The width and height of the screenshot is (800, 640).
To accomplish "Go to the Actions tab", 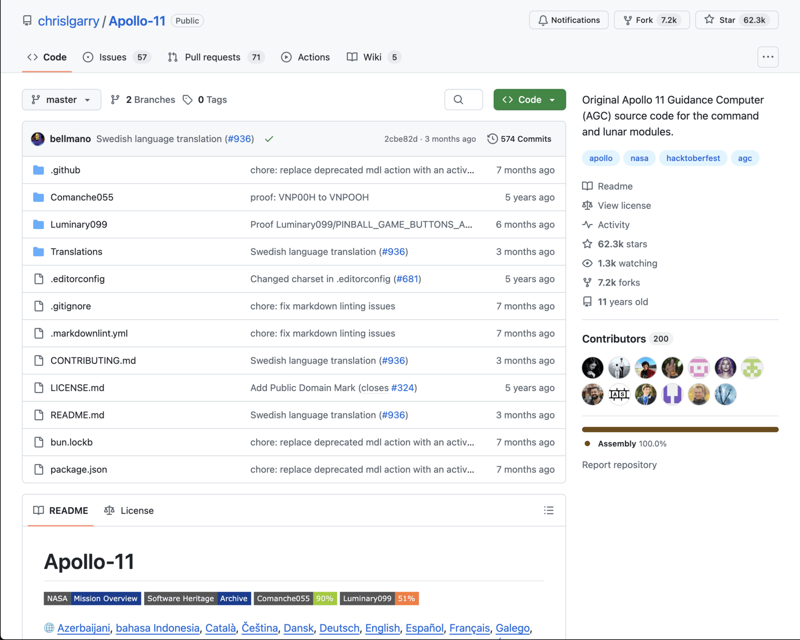I will point(306,57).
